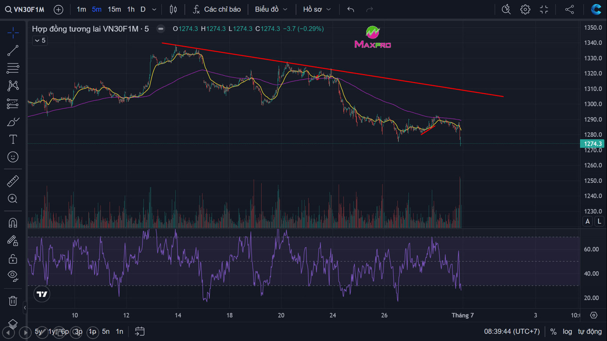This screenshot has height=341, width=607.
Task: Select the ruler measure tool
Action: (x=13, y=181)
